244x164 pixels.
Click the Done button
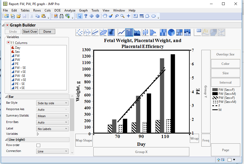click(x=47, y=31)
